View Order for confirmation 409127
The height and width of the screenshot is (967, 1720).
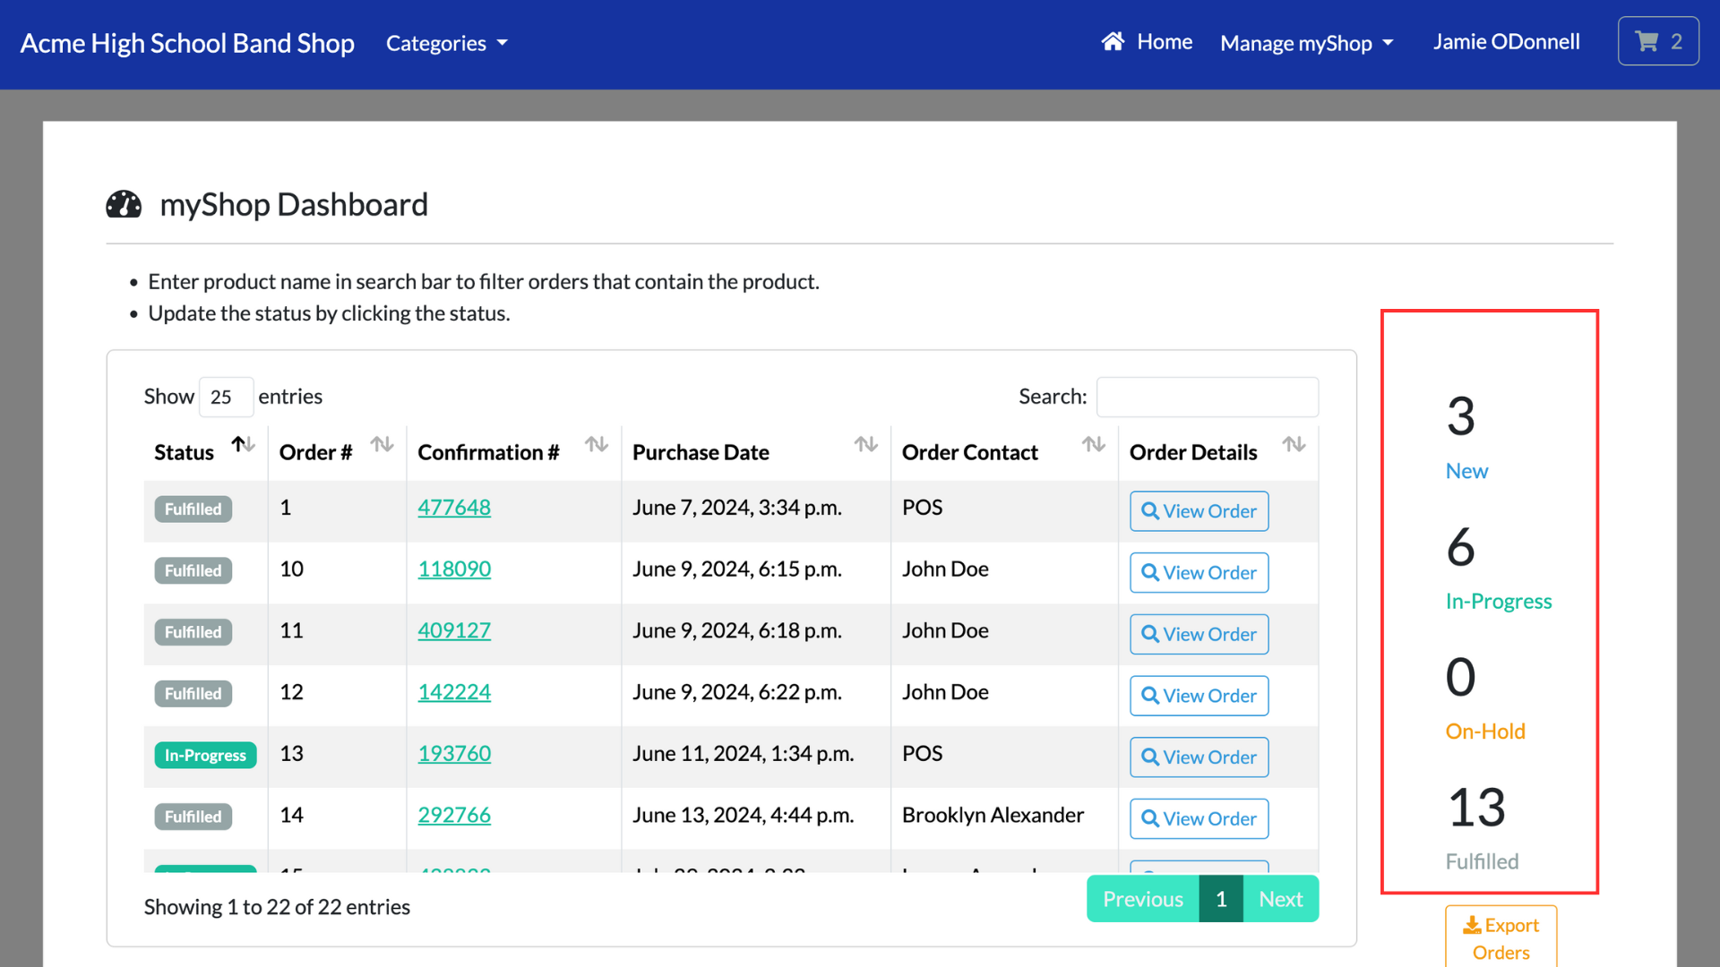1199,634
